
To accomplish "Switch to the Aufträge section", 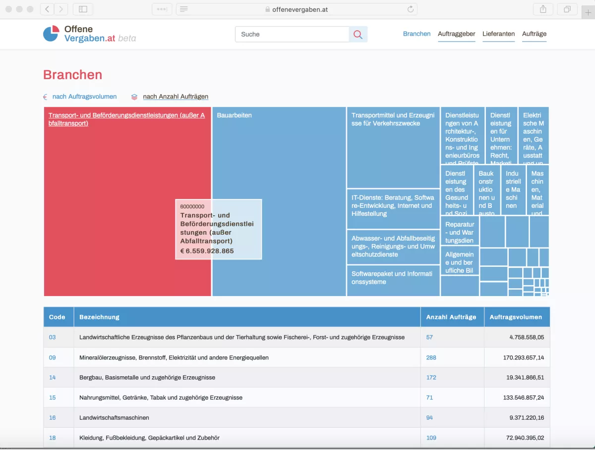I will coord(534,34).
